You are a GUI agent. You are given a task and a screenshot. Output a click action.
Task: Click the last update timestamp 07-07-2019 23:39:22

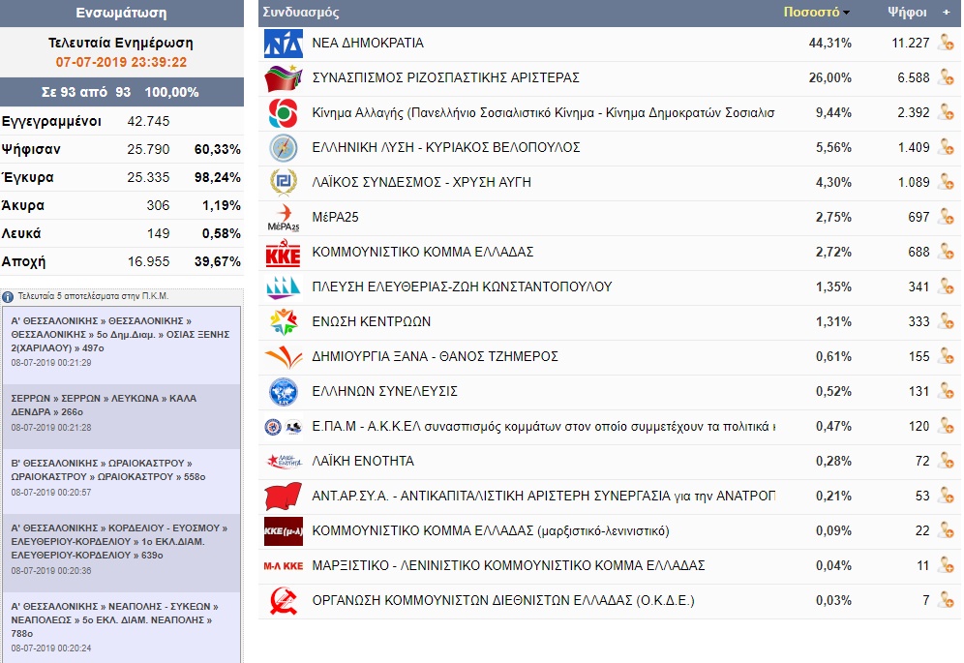pos(121,62)
